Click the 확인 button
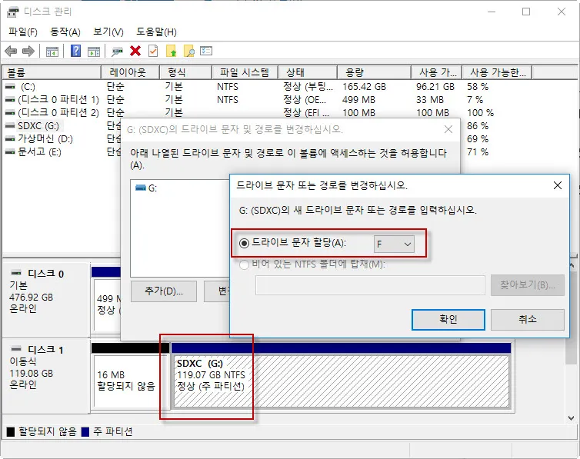The height and width of the screenshot is (459, 580). [448, 320]
